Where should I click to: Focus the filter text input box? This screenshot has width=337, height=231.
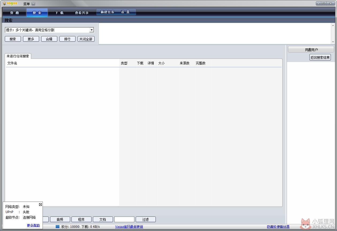(124, 220)
